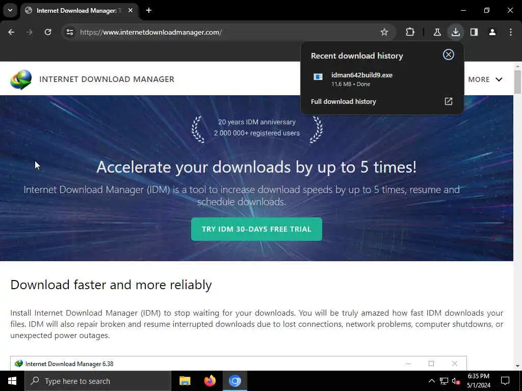The height and width of the screenshot is (391, 522).
Task: Open Chrome Labs flask icon
Action: (x=437, y=32)
